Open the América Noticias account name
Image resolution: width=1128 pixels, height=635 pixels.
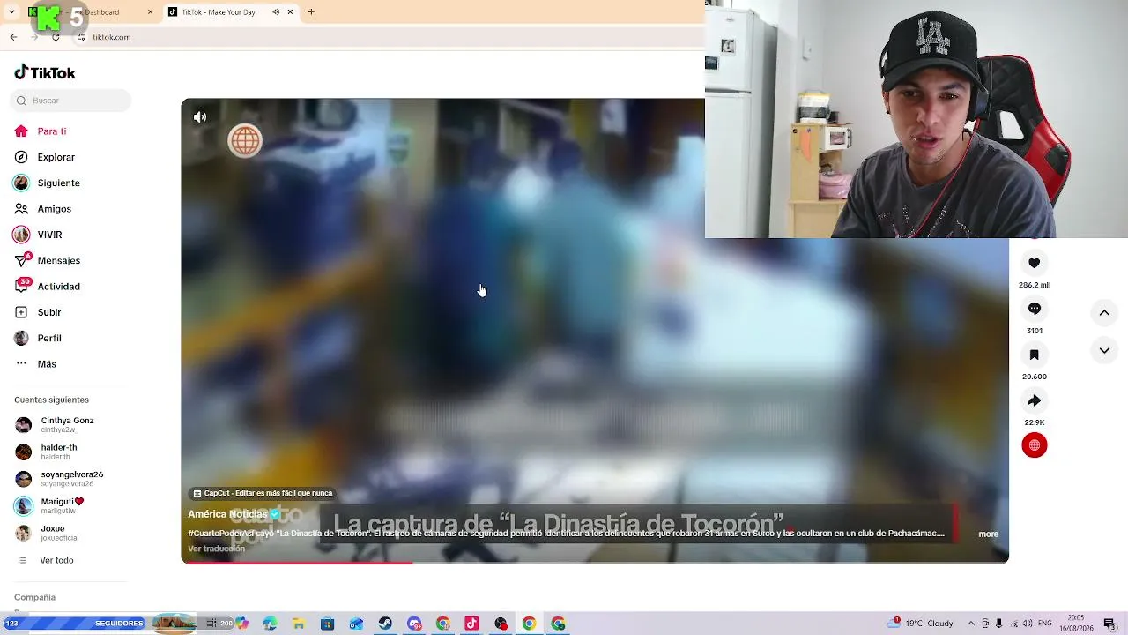tap(227, 514)
